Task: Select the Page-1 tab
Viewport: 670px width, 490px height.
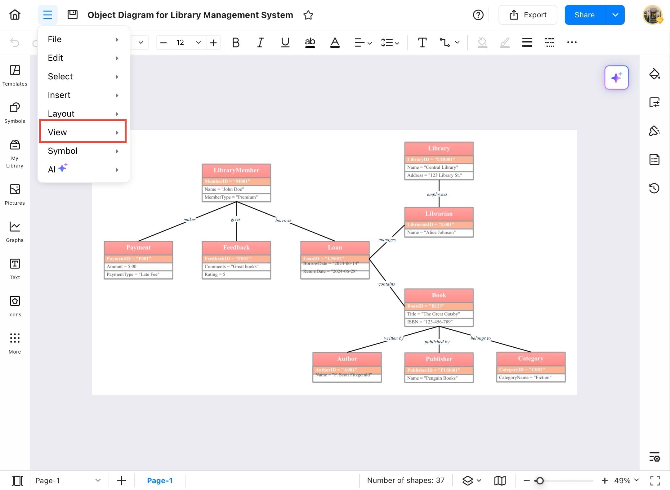Action: [x=159, y=480]
